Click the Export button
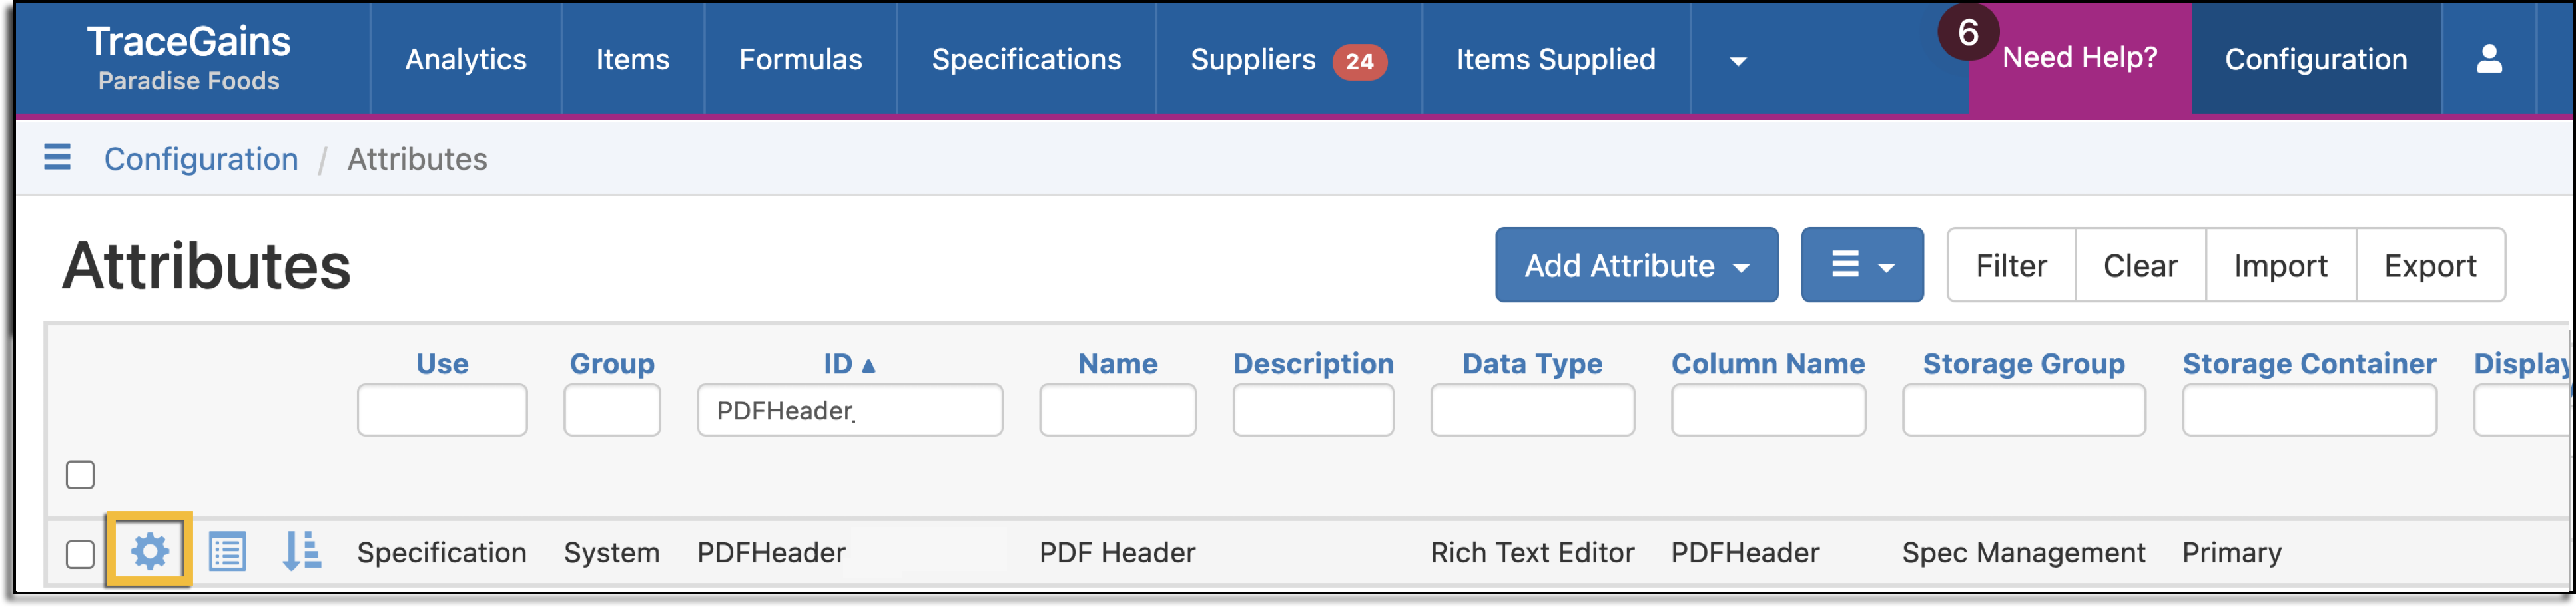 pos(2430,265)
